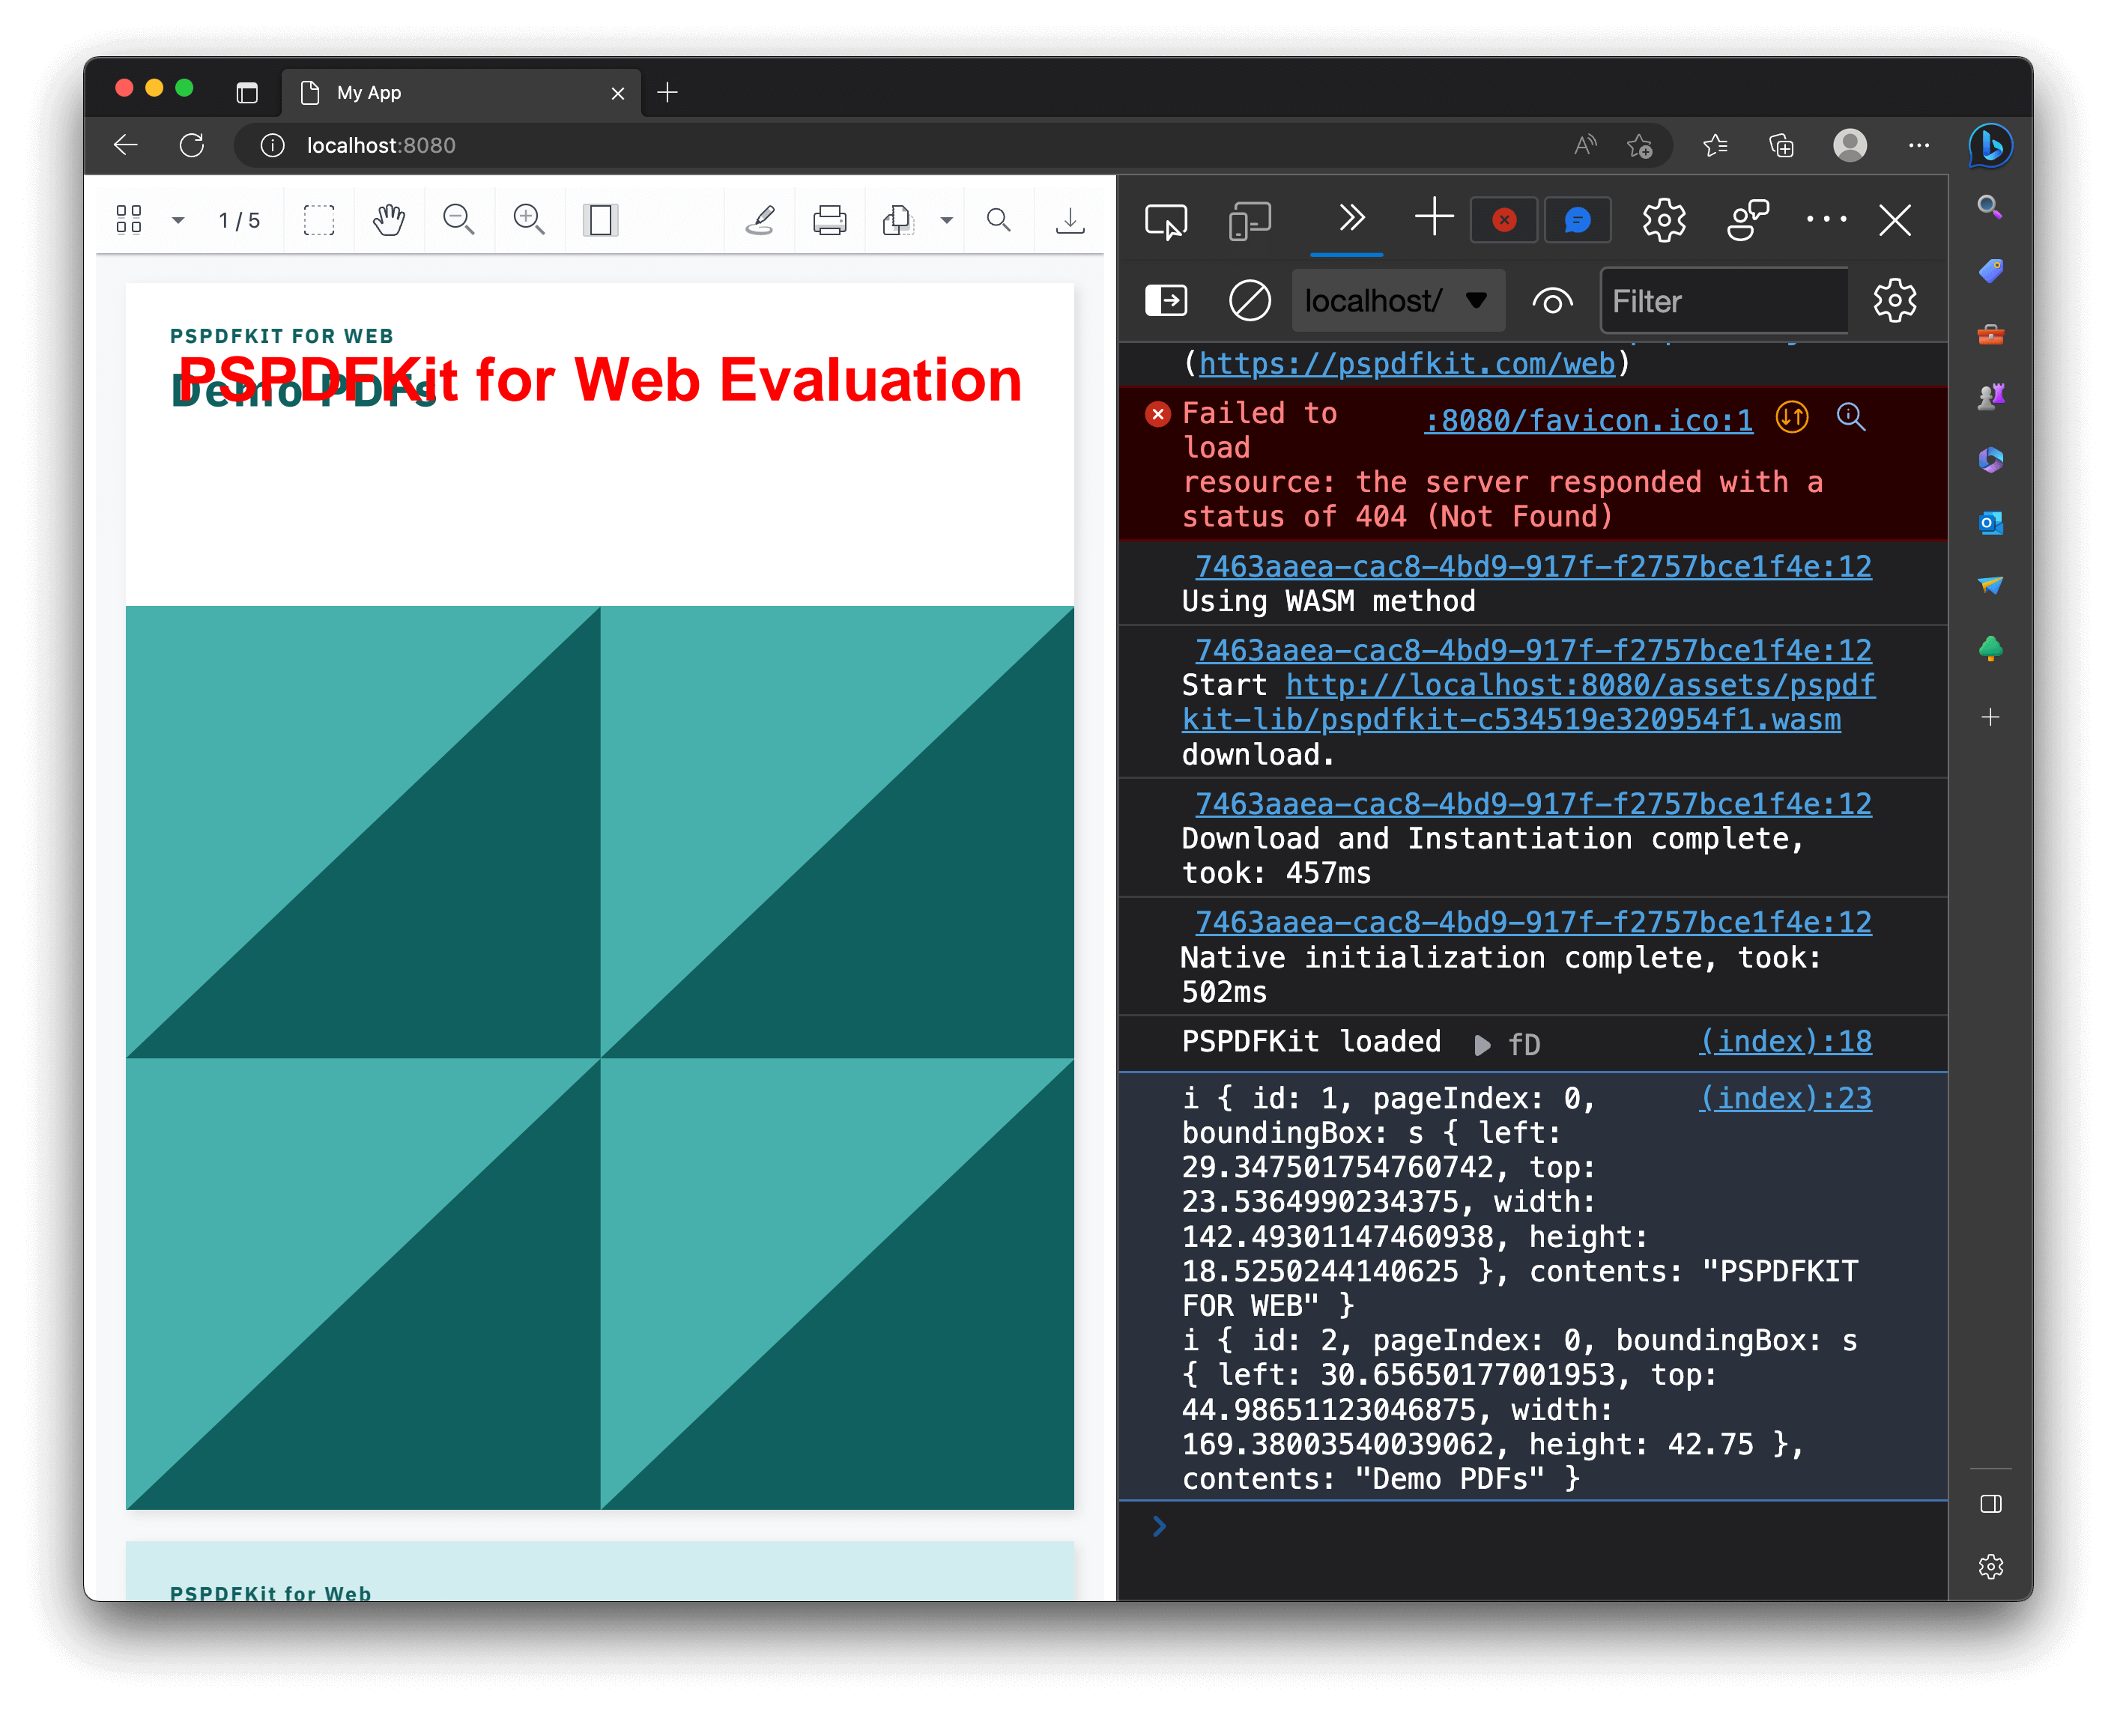Open the favicon.ico error source link
The image size is (2117, 1712).
(1588, 420)
